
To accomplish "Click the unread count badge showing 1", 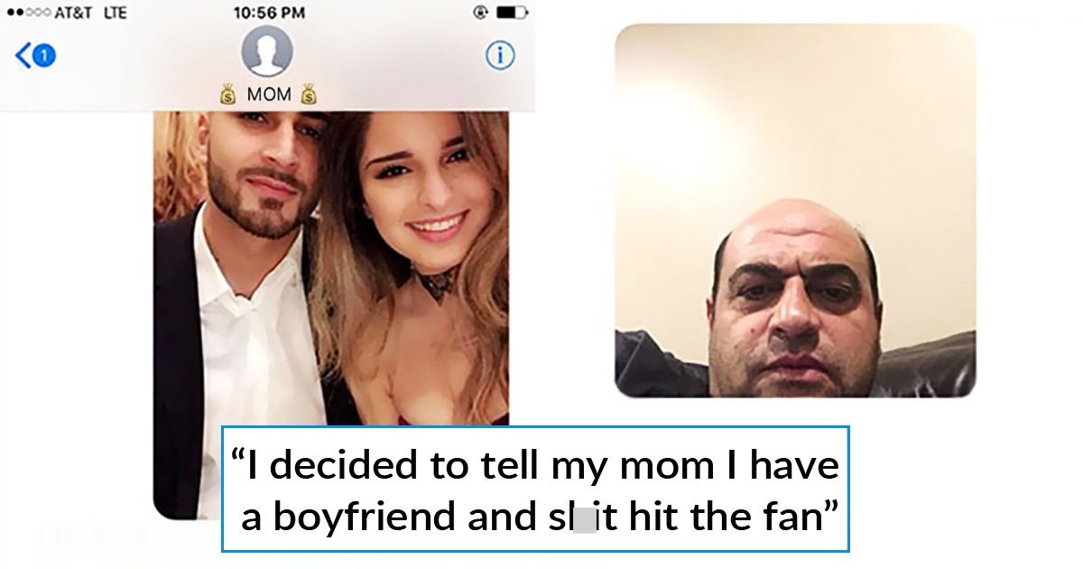I will click(x=44, y=56).
